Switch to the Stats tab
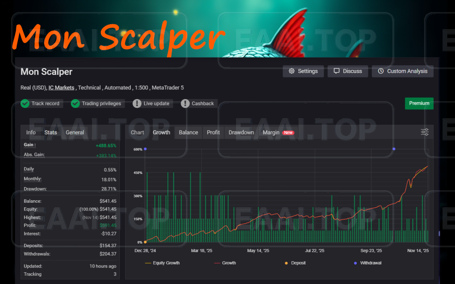The height and width of the screenshot is (284, 455). (50, 132)
